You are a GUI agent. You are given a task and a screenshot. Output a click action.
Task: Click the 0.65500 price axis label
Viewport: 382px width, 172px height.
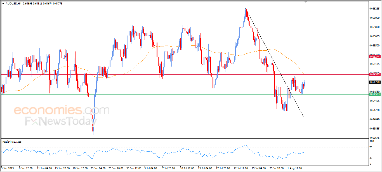pos(375,46)
